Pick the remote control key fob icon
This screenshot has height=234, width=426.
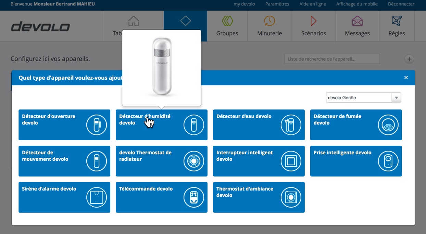194,197
